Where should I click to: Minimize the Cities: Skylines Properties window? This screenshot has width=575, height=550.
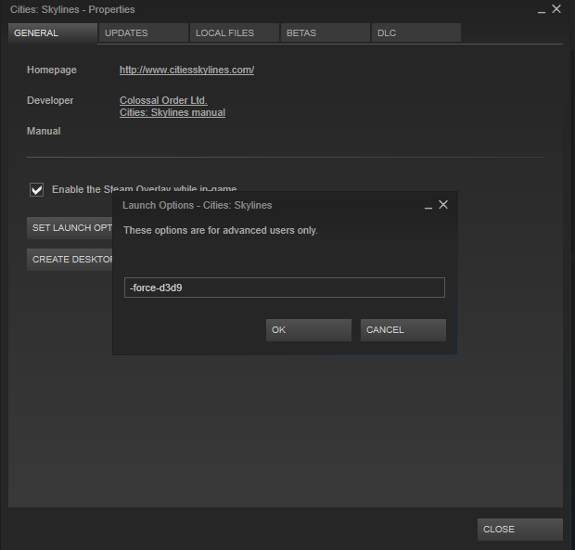(x=542, y=10)
